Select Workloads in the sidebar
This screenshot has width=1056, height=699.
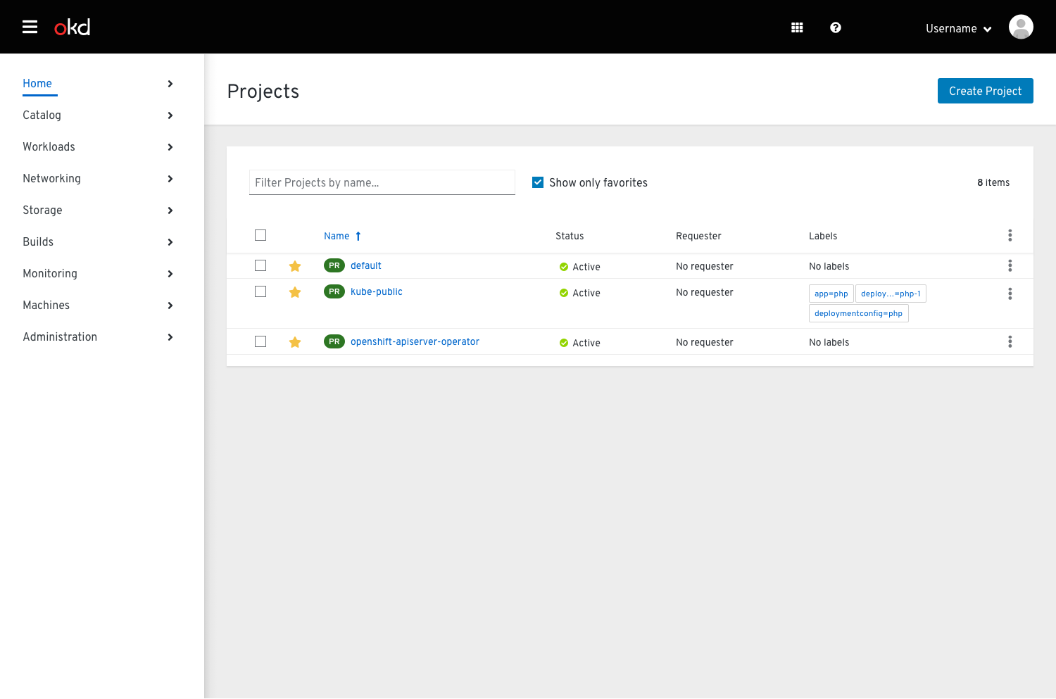coord(49,146)
